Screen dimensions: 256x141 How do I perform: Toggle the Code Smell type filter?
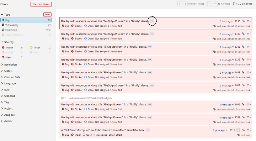pos(26,30)
